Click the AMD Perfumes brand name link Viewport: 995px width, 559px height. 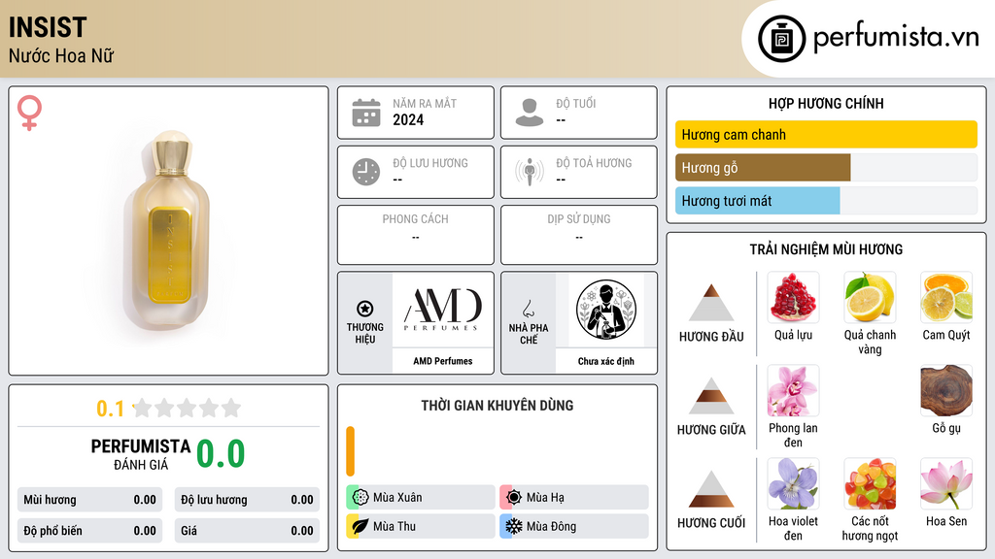(x=443, y=361)
